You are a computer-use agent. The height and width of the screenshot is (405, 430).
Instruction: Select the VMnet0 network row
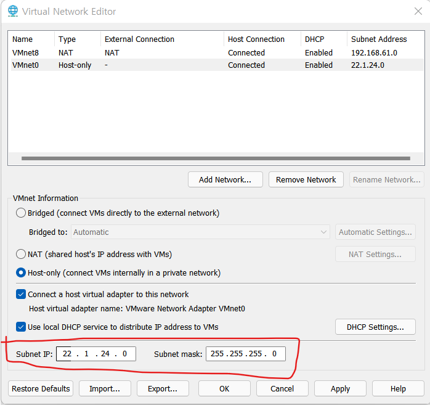tap(217, 65)
